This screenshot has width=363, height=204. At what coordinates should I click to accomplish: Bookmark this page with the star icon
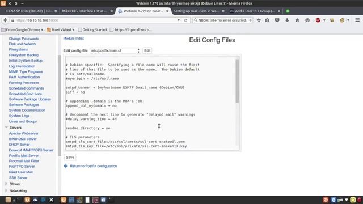pos(259,20)
